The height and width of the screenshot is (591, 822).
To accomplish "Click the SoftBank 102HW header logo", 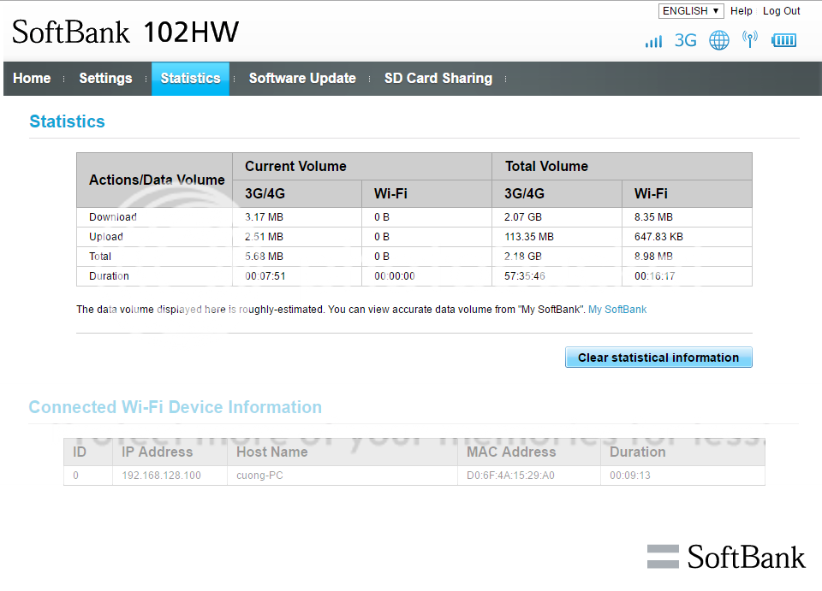I will 125,32.
